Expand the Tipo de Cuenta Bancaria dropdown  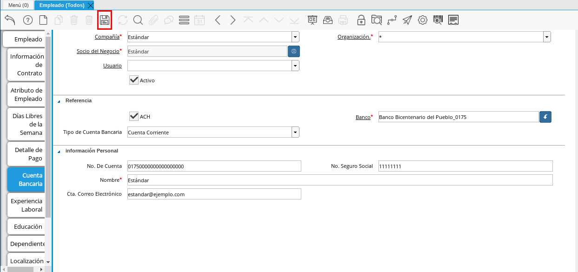coord(295,133)
